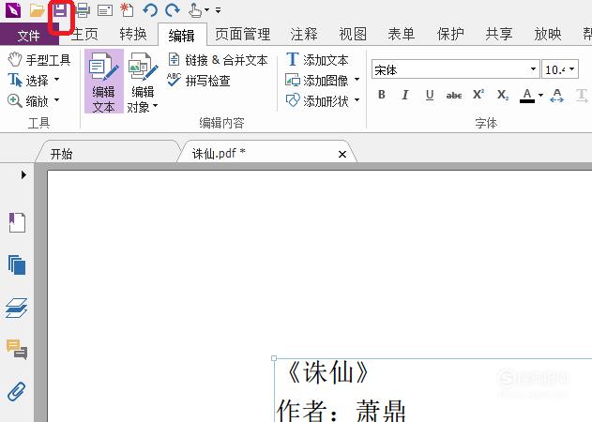The width and height of the screenshot is (592, 422).
Task: Open the comments panel
Action: [x=17, y=349]
